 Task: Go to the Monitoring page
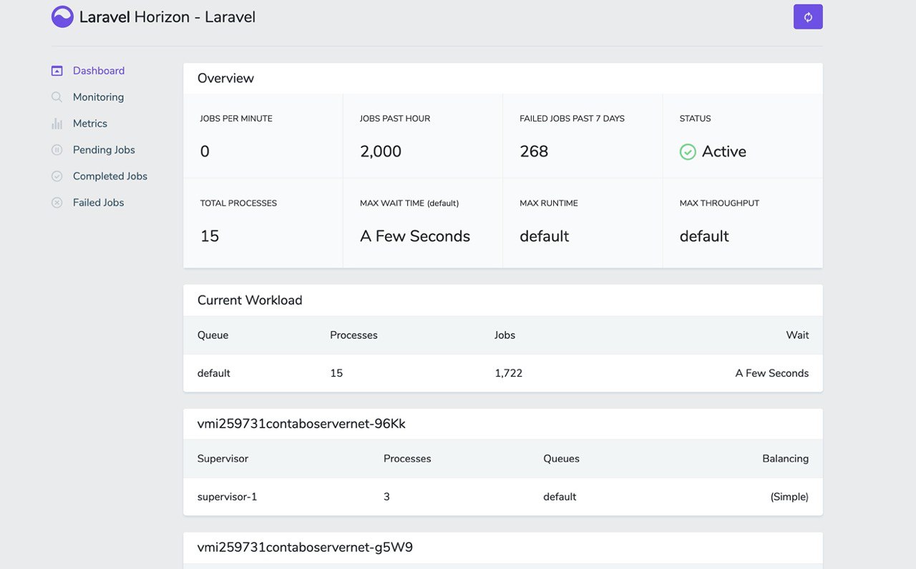pos(98,97)
